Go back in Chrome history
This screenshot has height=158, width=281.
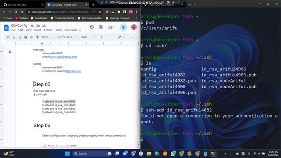(x=4, y=12)
